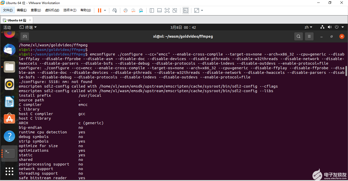Pause the virtual machine with orange pause button
348x181 pixels.
[x=99, y=10]
